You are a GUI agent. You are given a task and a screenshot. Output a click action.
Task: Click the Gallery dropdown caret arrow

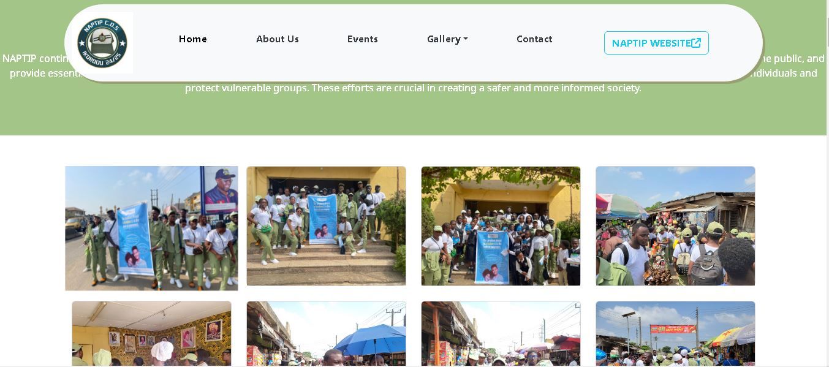pyautogui.click(x=466, y=40)
